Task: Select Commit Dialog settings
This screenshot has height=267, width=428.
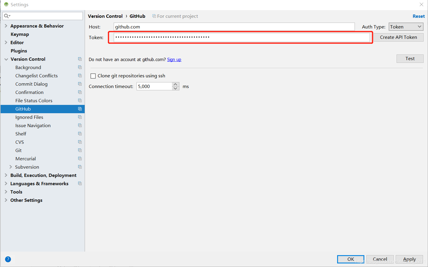Action: pos(31,84)
